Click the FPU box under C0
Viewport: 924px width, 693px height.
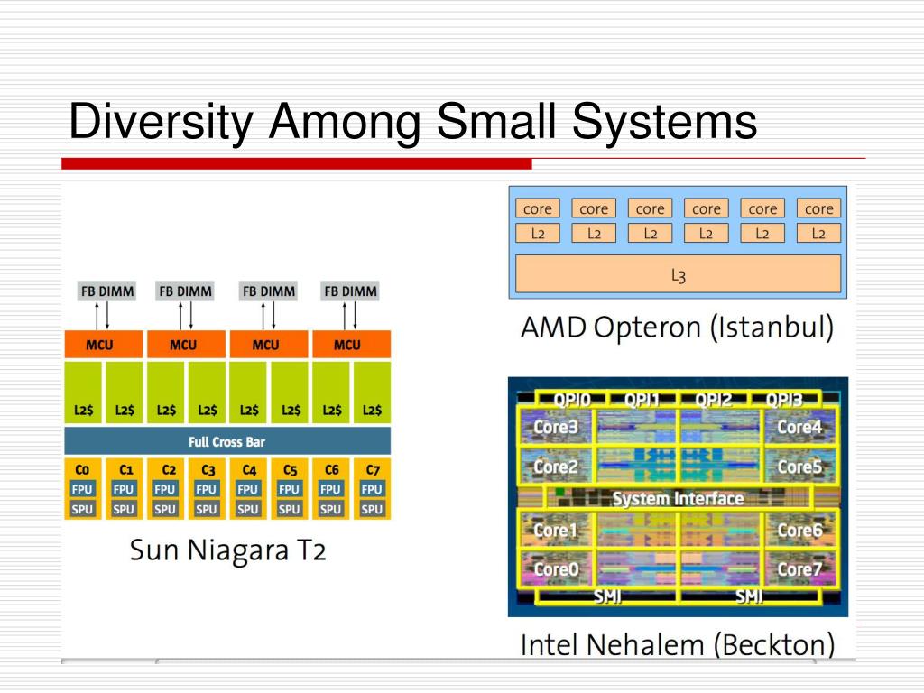click(x=82, y=489)
